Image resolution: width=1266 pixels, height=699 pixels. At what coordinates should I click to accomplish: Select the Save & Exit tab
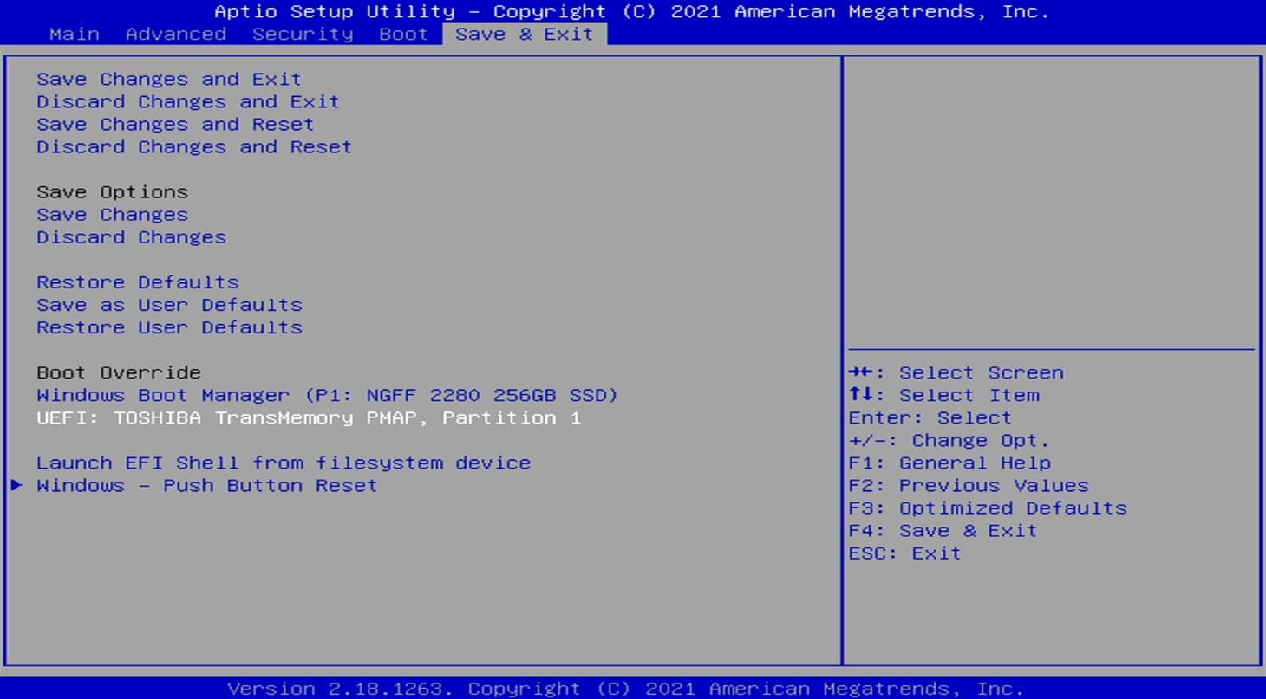(x=524, y=34)
